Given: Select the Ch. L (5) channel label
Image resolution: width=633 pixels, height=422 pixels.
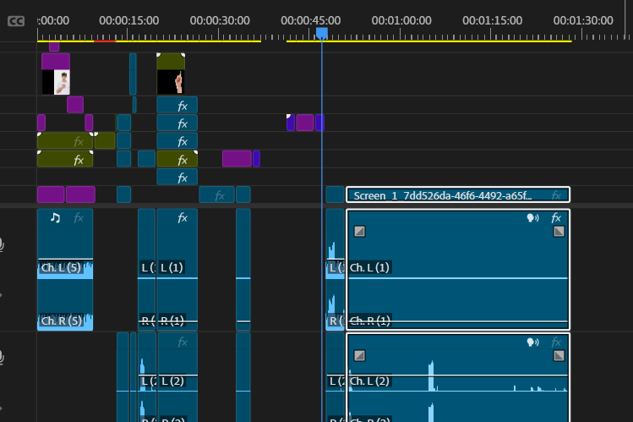Looking at the screenshot, I should 61,268.
